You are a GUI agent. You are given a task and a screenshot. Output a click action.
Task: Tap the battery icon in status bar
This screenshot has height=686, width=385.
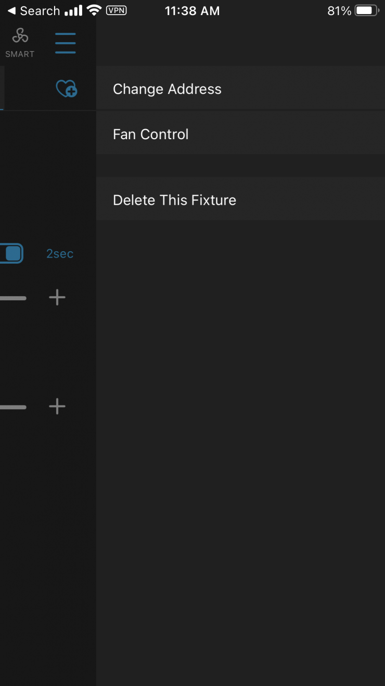click(366, 10)
